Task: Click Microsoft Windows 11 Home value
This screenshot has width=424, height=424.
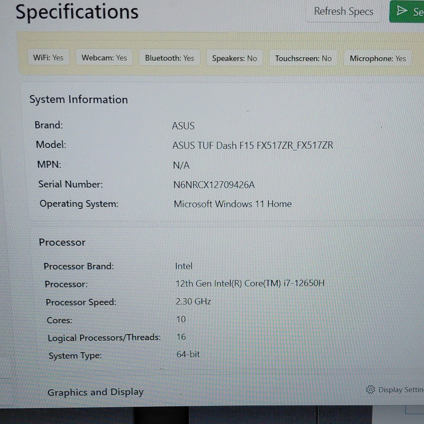Action: (232, 204)
